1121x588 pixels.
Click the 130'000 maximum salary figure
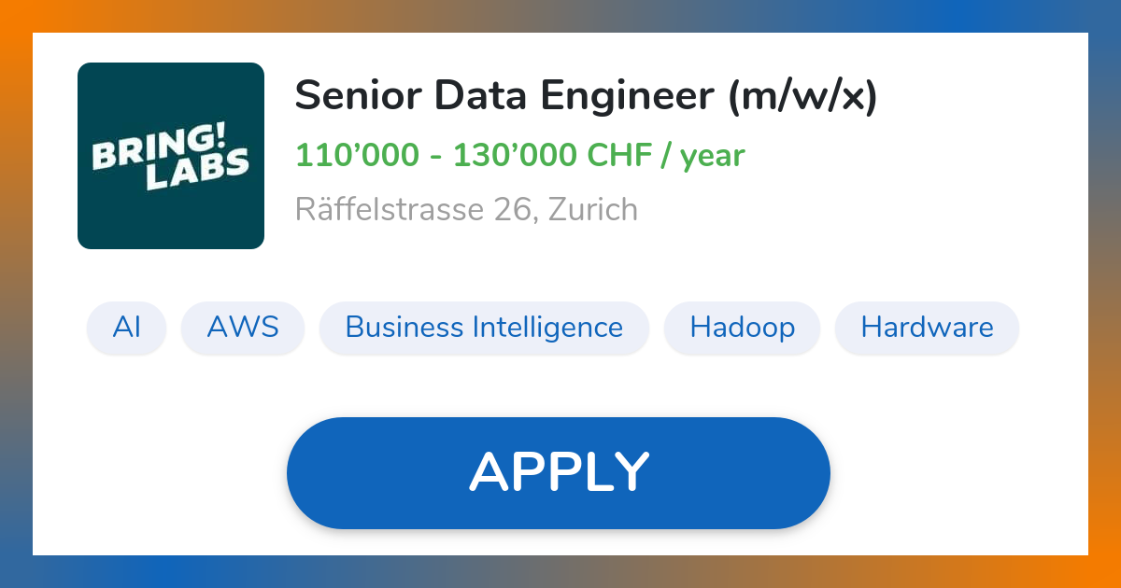click(x=515, y=155)
